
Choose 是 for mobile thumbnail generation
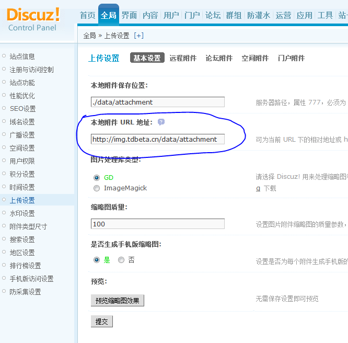tap(97, 260)
